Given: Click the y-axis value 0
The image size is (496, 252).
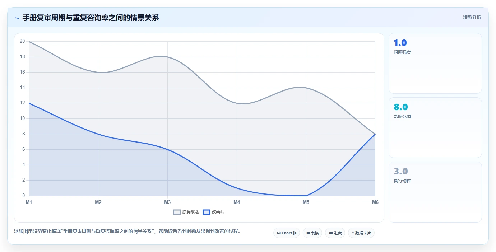Looking at the screenshot, I should click(x=23, y=196).
